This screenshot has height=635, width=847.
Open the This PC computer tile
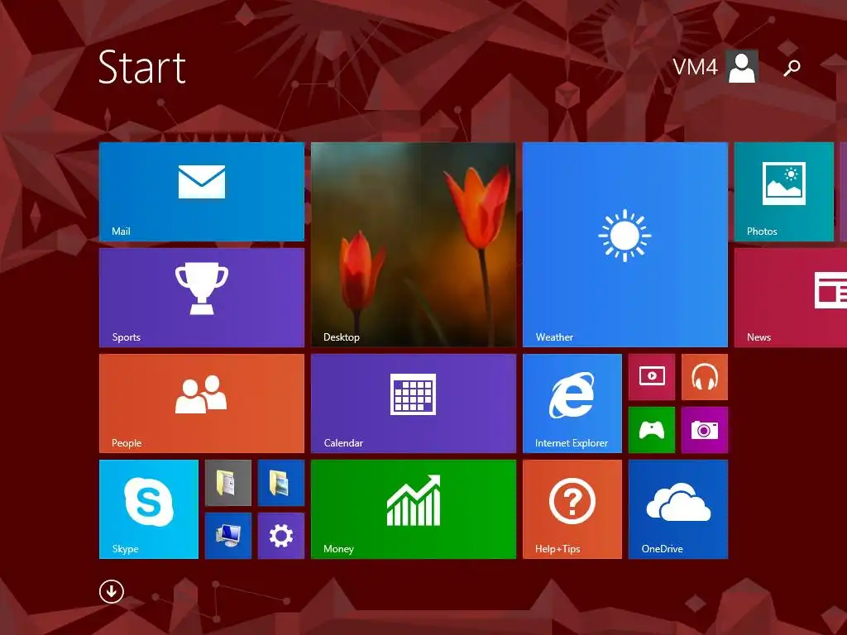[x=228, y=536]
